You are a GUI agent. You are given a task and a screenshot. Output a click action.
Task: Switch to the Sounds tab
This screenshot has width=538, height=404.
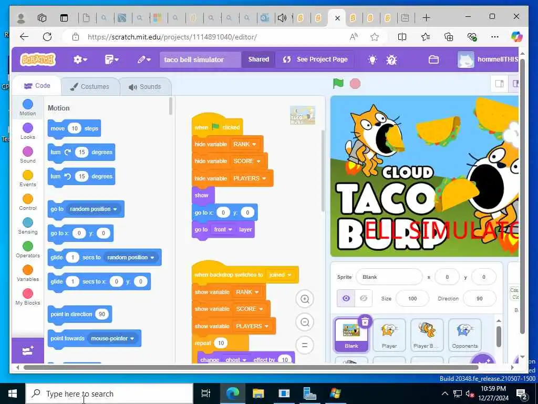(x=145, y=87)
